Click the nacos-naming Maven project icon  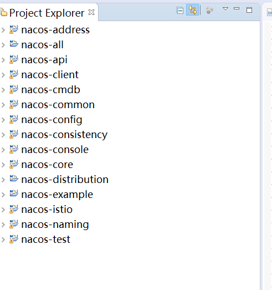(14, 224)
